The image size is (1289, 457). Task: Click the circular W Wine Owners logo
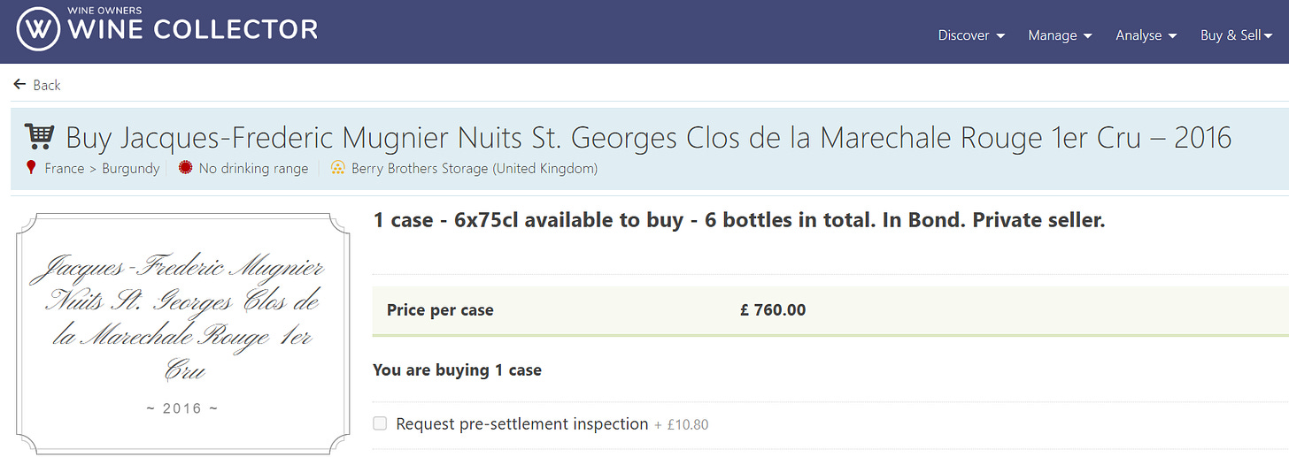coord(38,30)
